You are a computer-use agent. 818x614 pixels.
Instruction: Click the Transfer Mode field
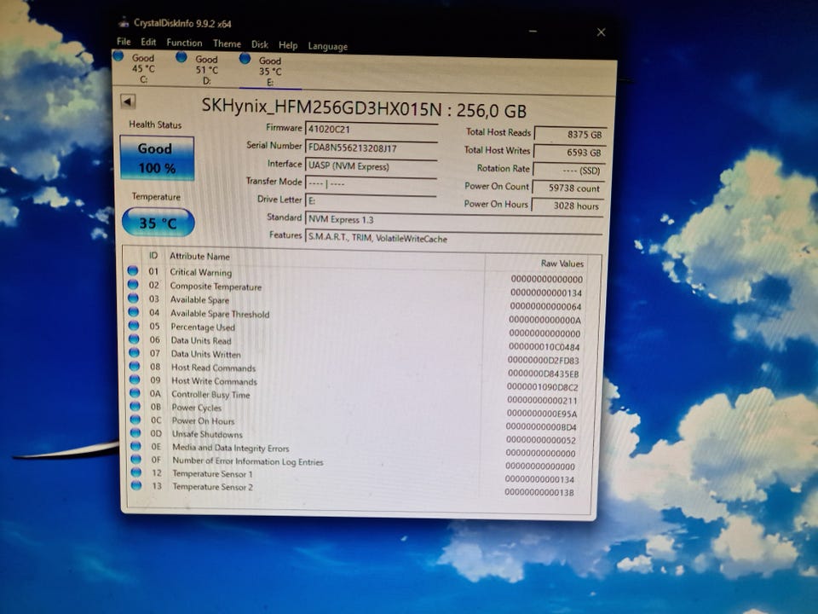point(371,184)
